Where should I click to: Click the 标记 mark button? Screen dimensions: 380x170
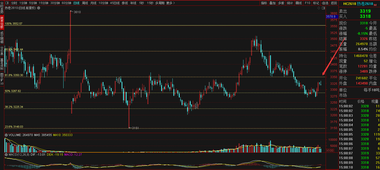coord(316,3)
